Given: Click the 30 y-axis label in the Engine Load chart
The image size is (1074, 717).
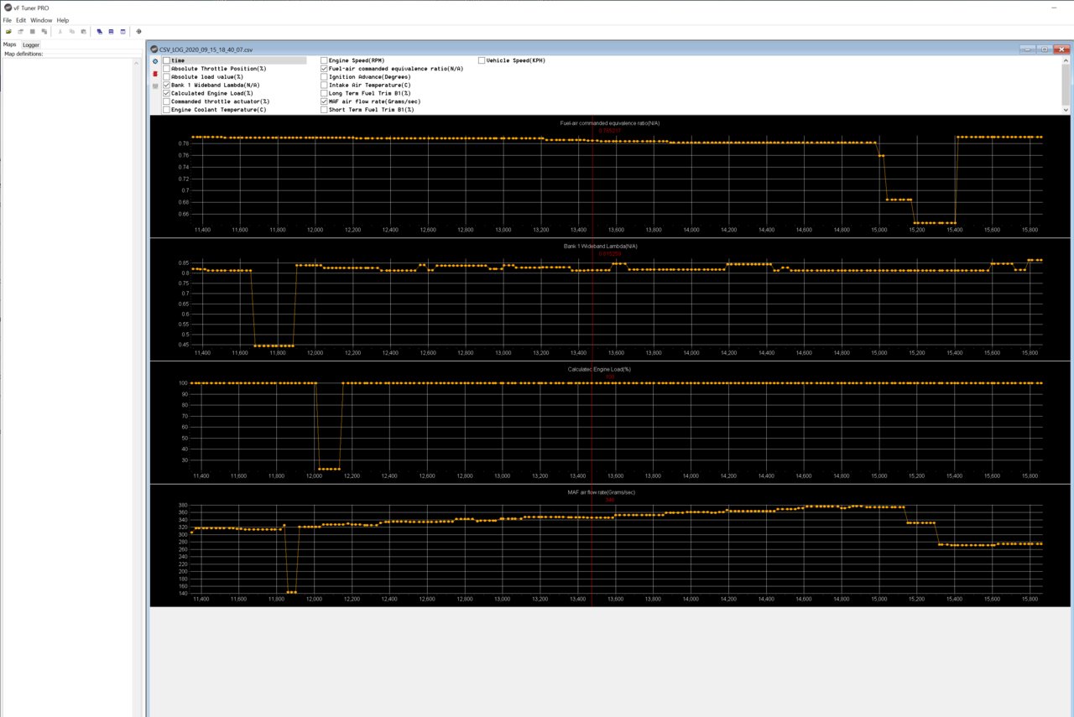Looking at the screenshot, I should [x=186, y=460].
